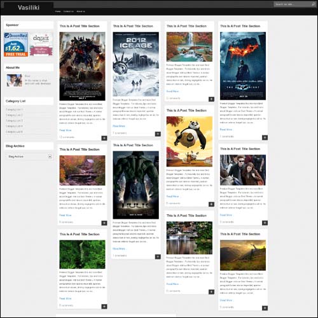Open the Contact Us menu item

pyautogui.click(x=69, y=11)
